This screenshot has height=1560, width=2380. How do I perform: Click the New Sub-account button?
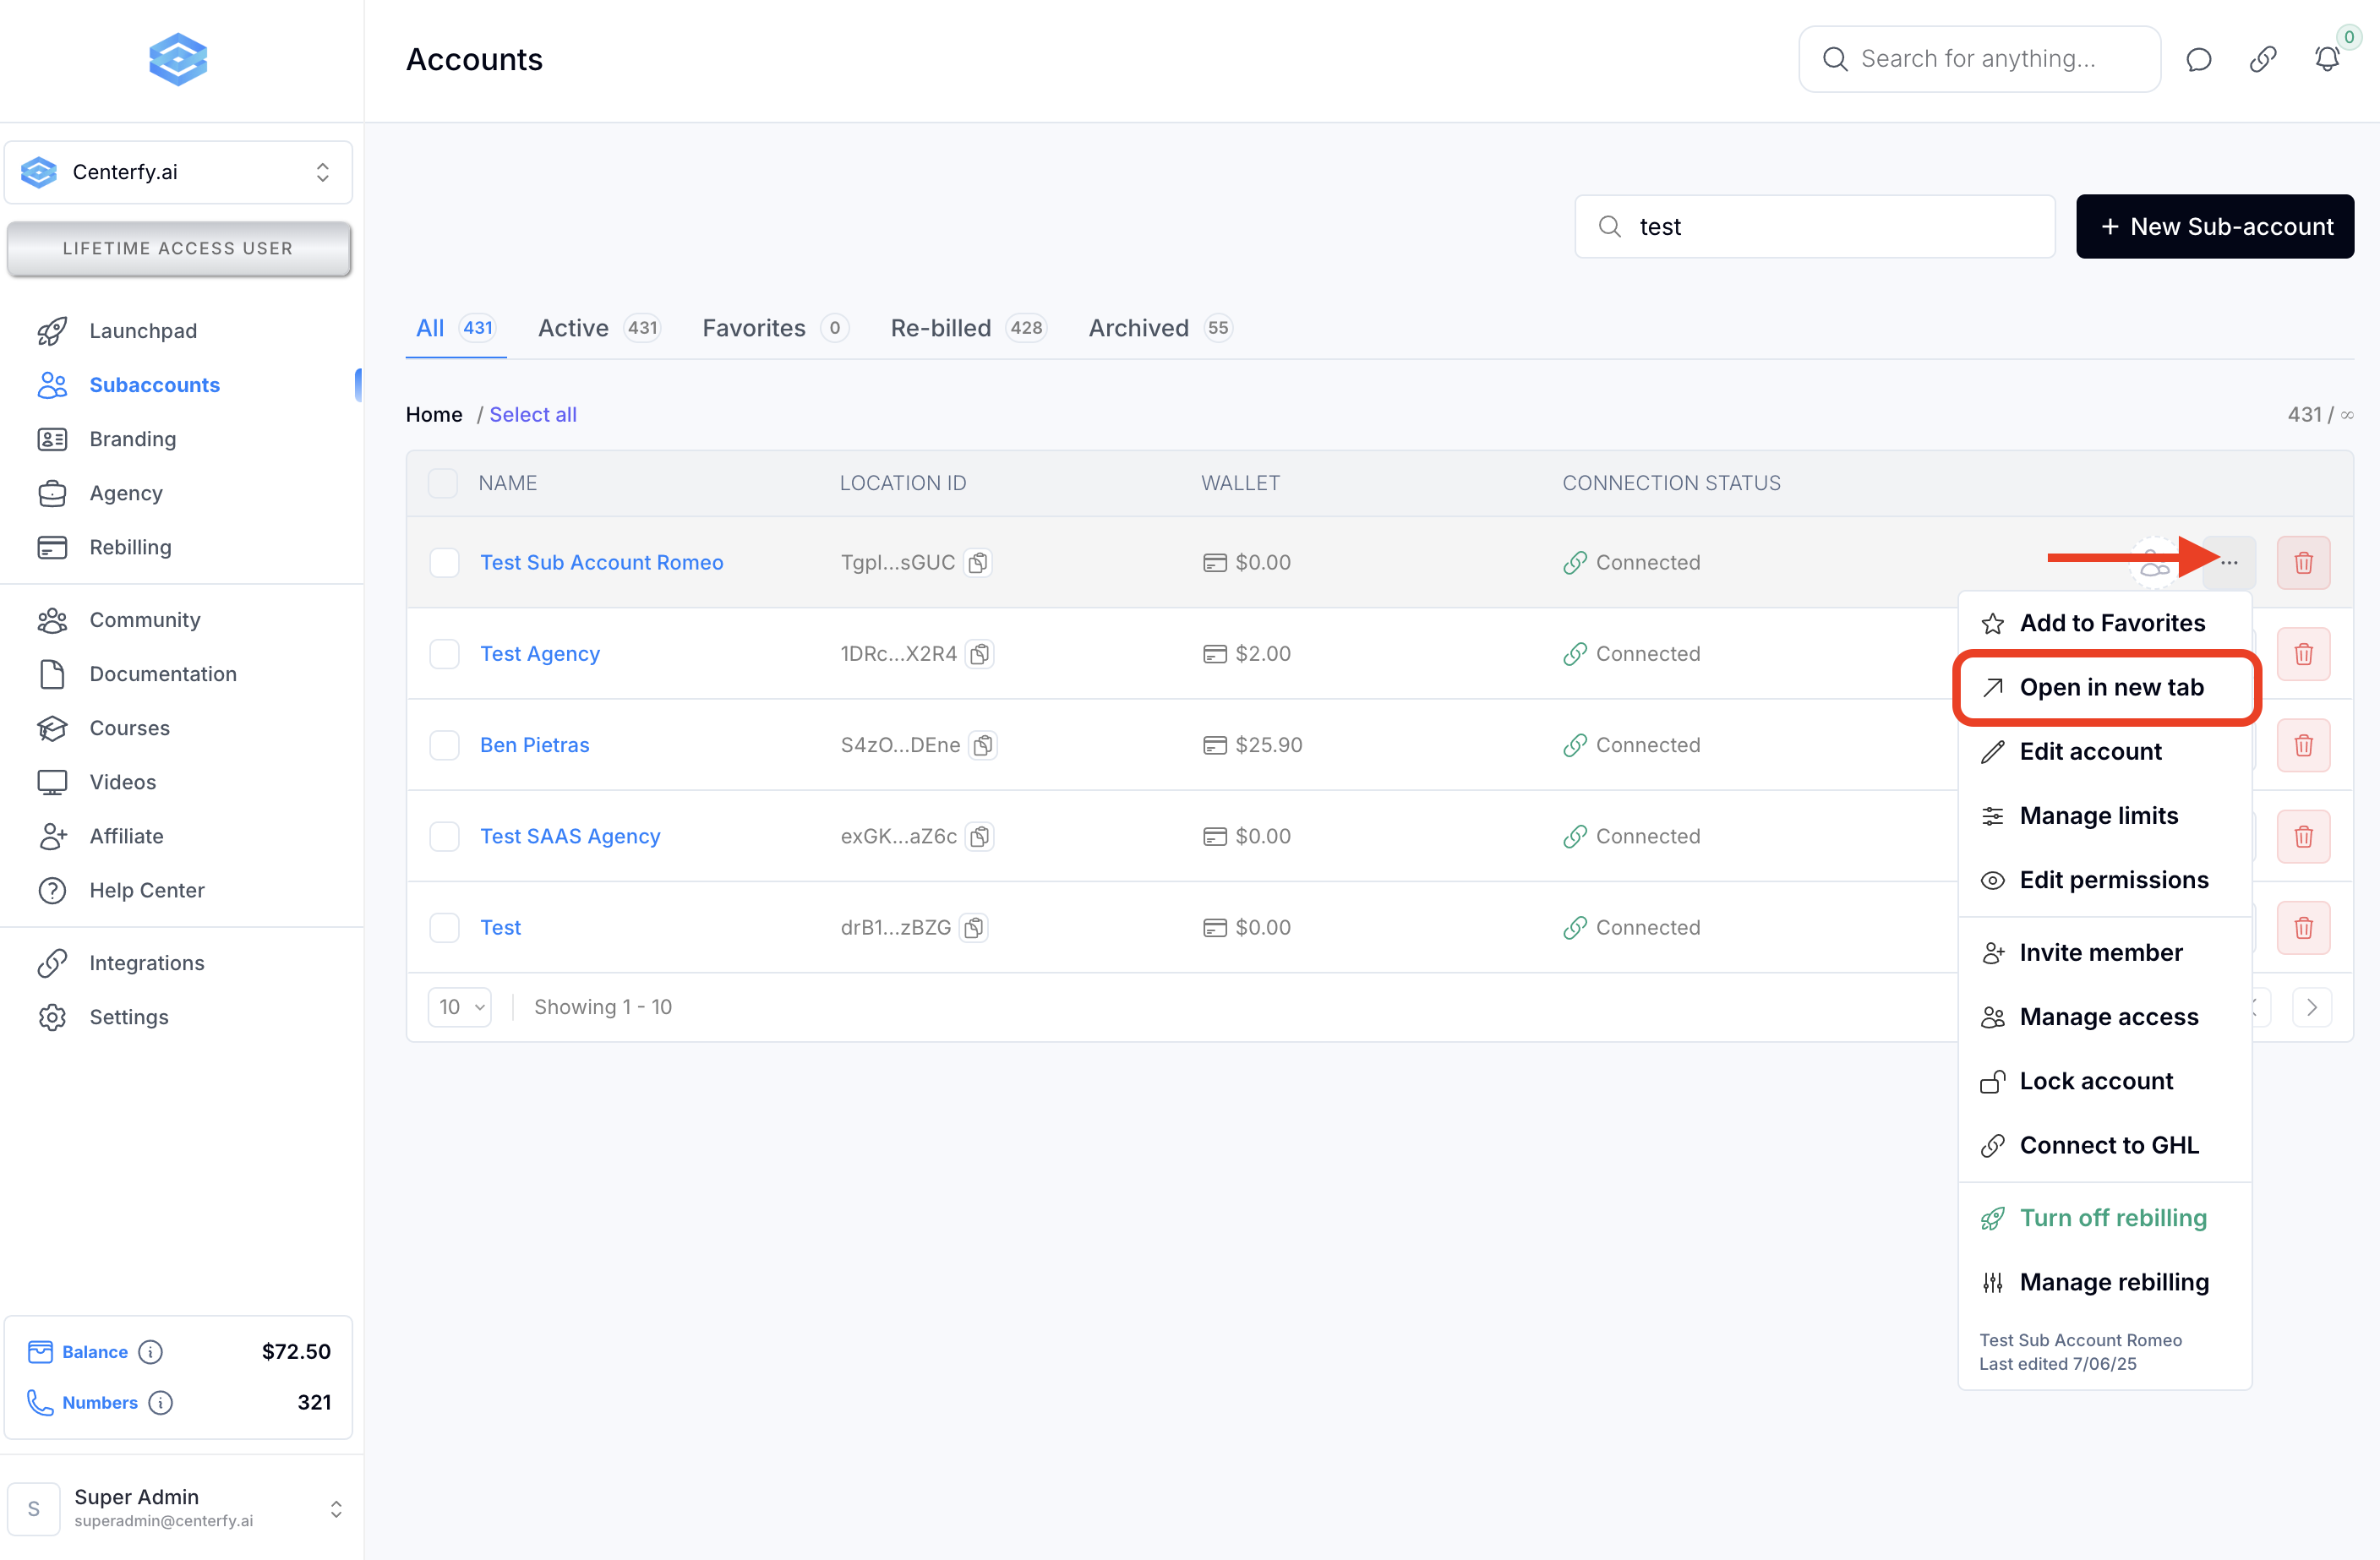pyautogui.click(x=2214, y=227)
